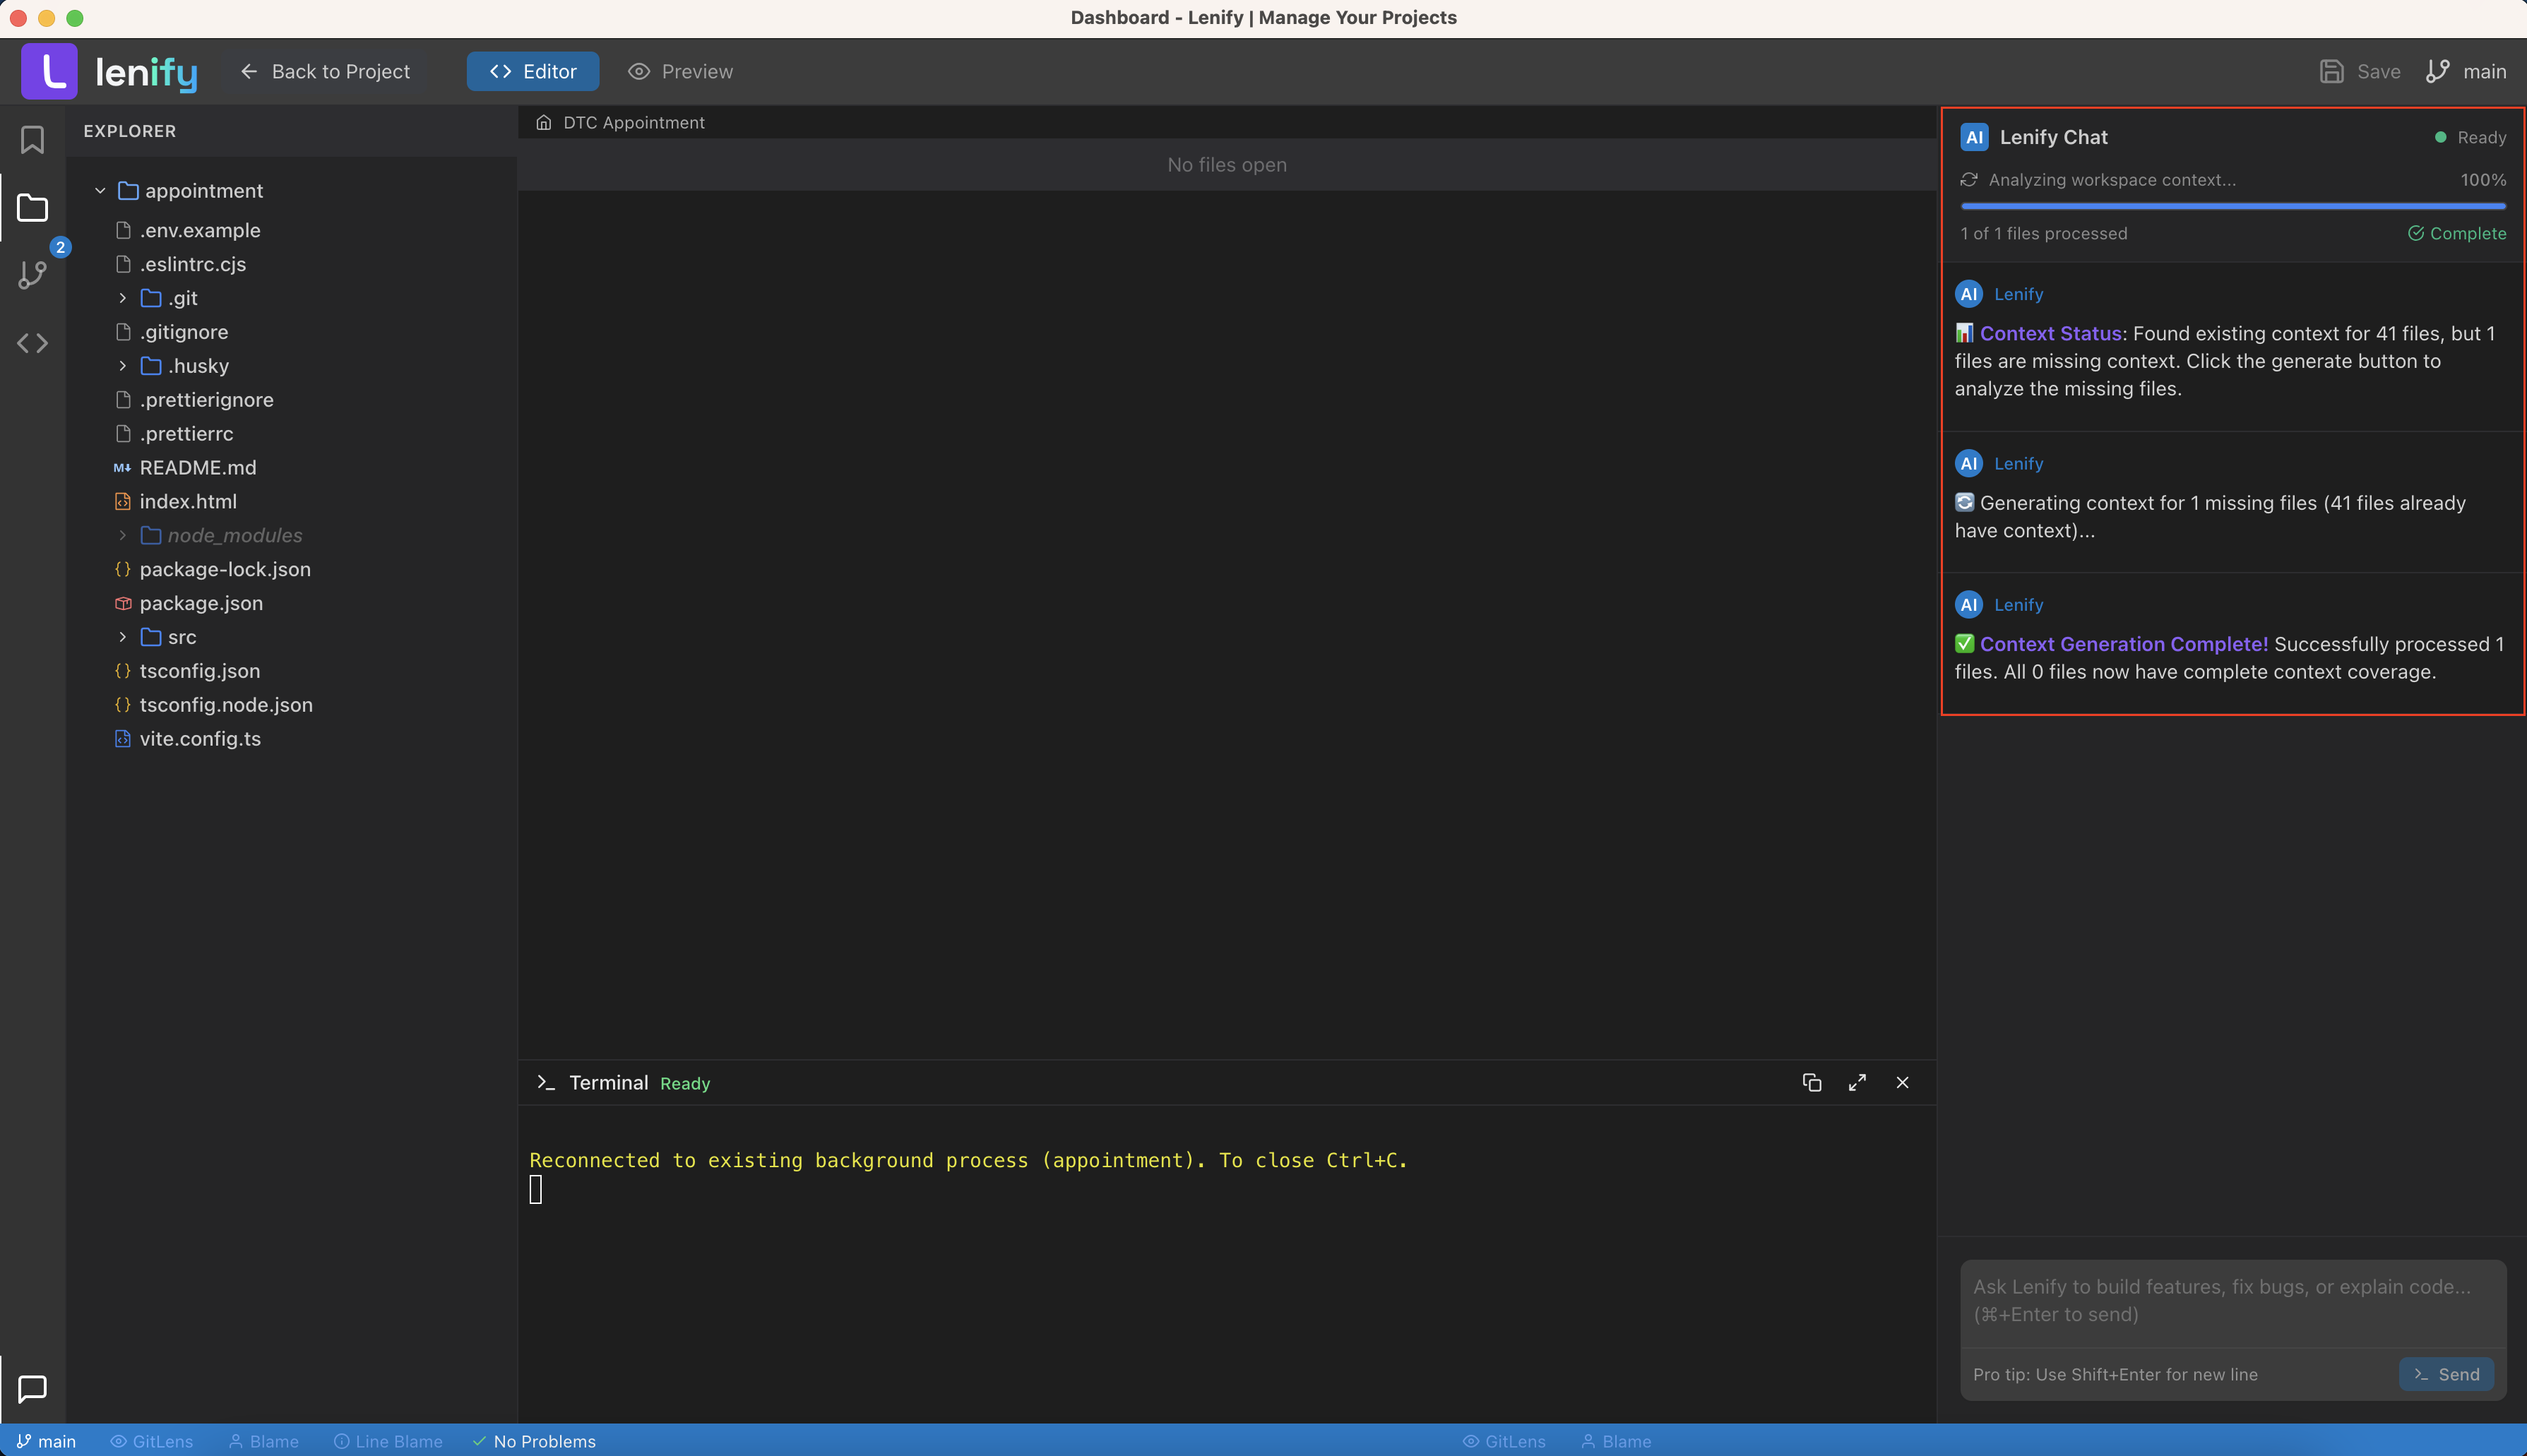Screen dimensions: 2527x1456
Task: Toggle Blame in the status bar
Action: (x=263, y=1441)
